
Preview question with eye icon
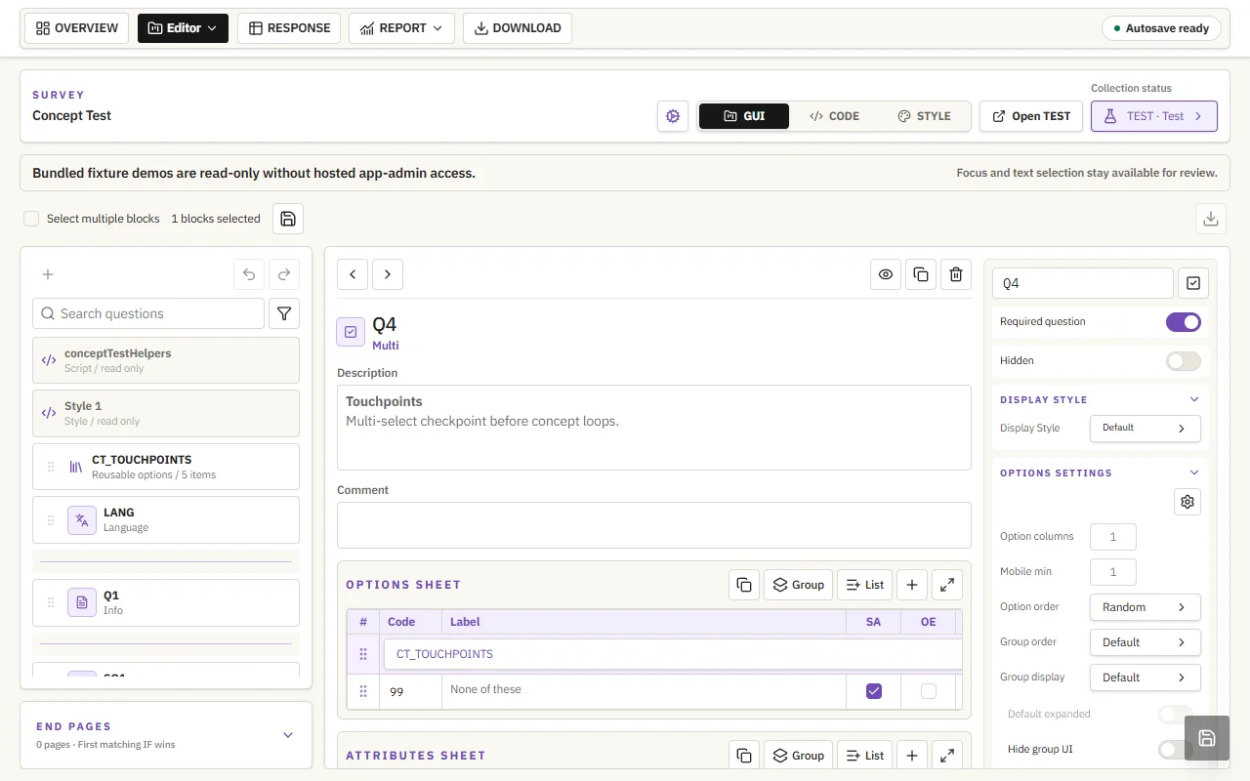[x=886, y=274]
